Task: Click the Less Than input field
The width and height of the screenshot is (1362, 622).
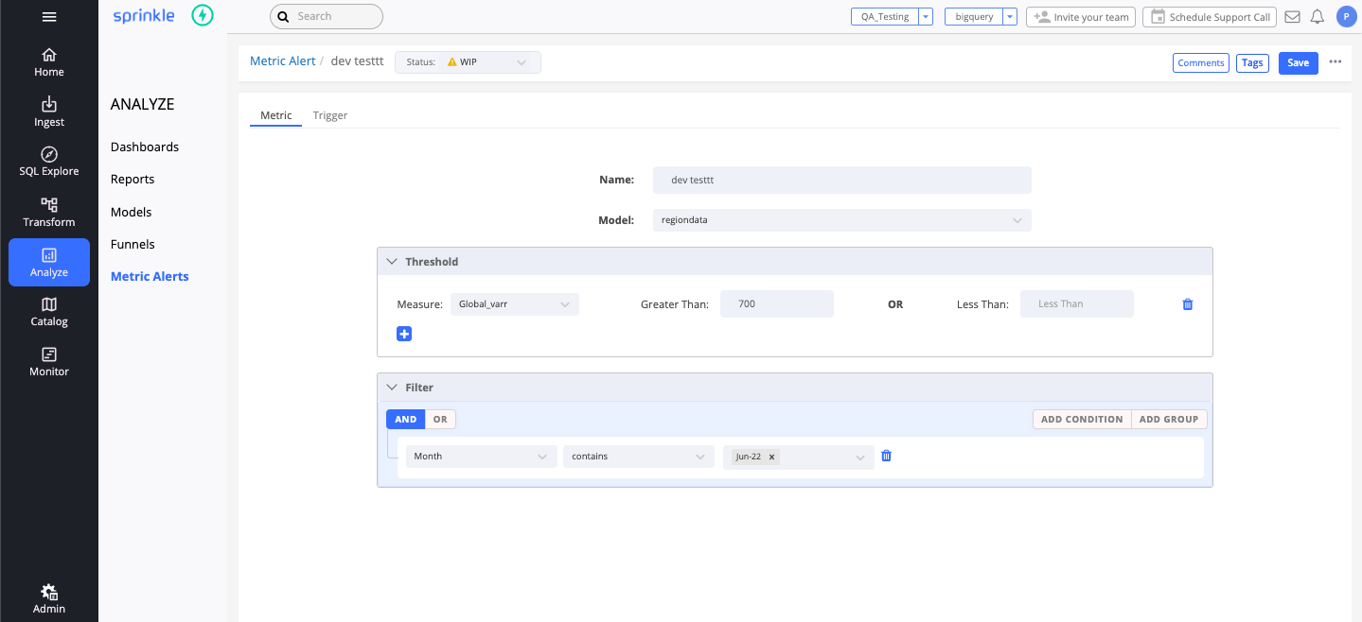Action: tap(1077, 304)
